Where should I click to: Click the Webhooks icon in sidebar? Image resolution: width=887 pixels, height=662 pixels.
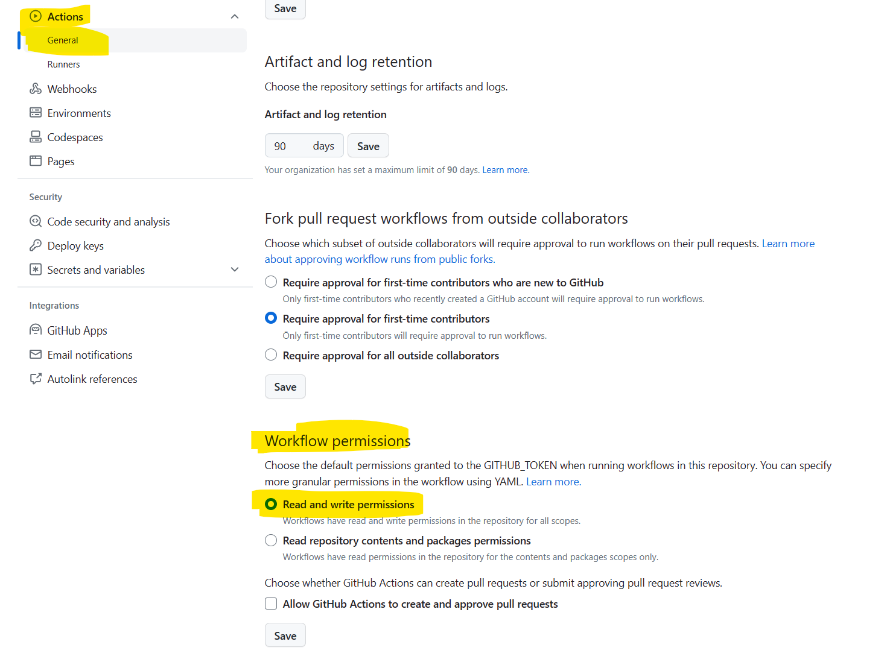36,89
